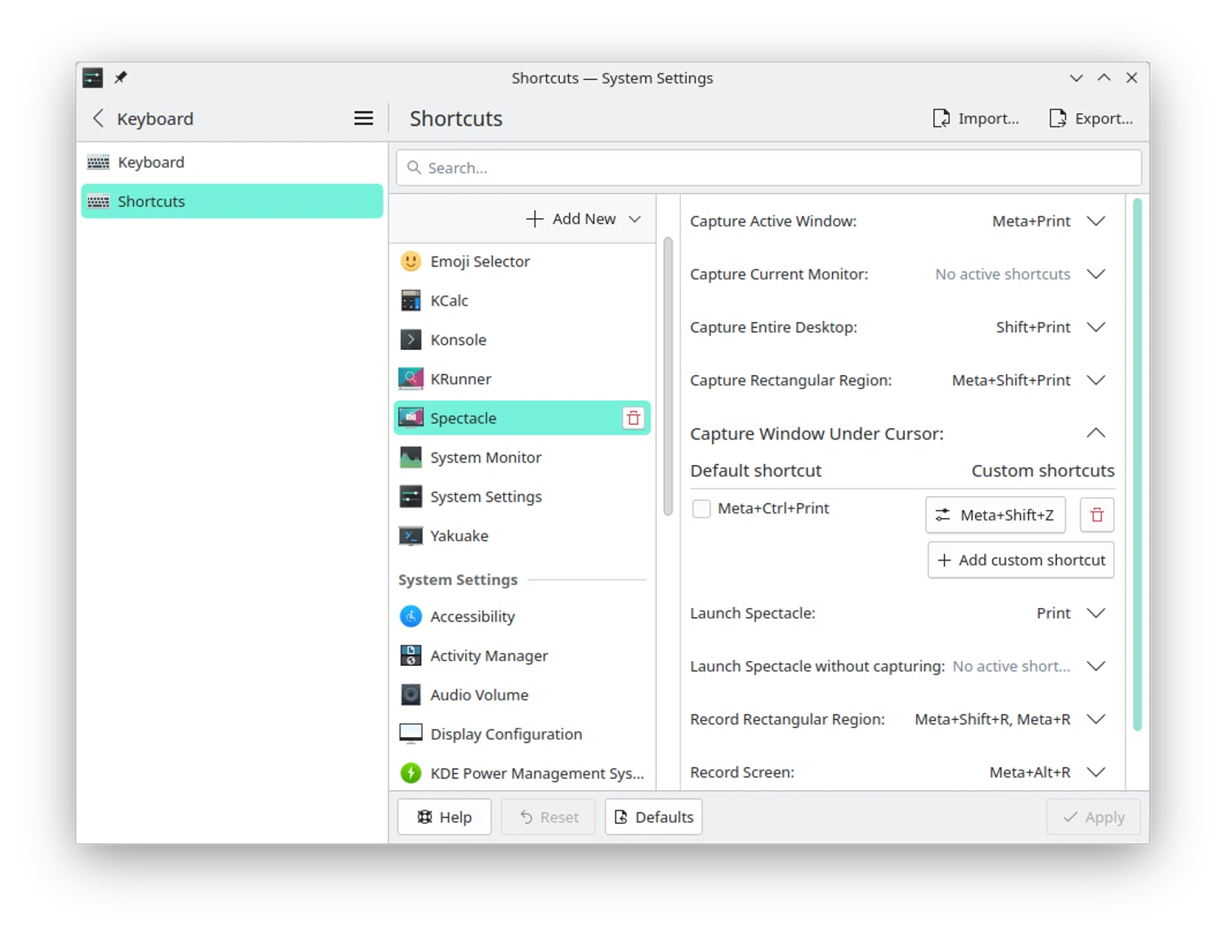Select Shortcuts in the left sidebar
This screenshot has height=934, width=1226.
coord(232,202)
